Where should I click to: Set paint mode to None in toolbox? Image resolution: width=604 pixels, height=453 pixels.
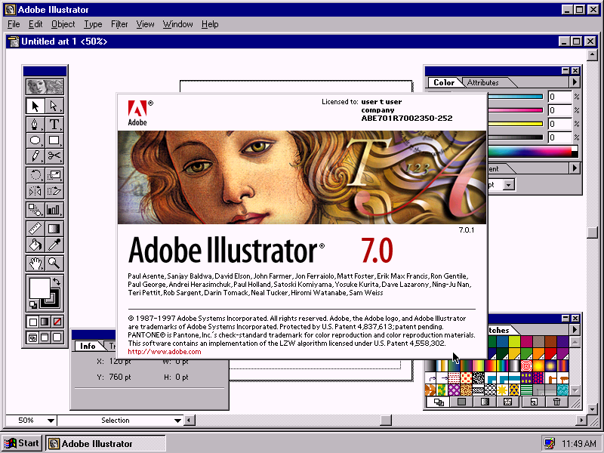pyautogui.click(x=57, y=322)
